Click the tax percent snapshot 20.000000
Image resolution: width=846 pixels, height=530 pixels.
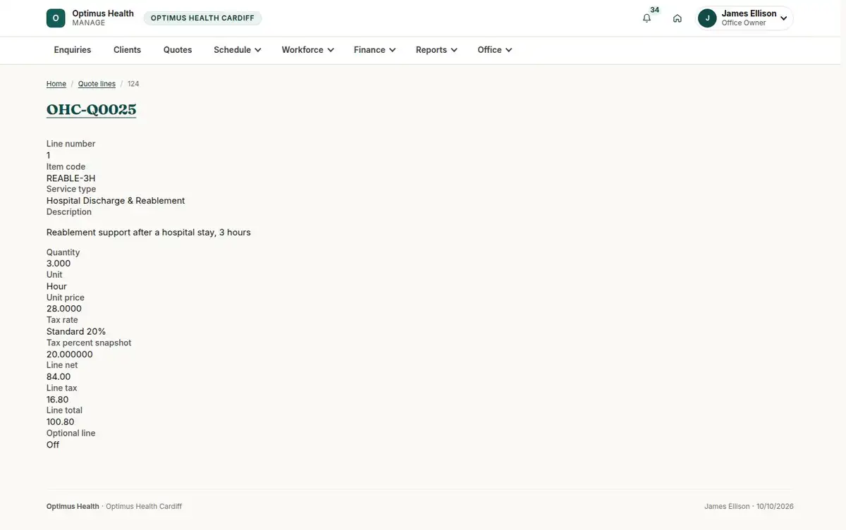coord(70,355)
